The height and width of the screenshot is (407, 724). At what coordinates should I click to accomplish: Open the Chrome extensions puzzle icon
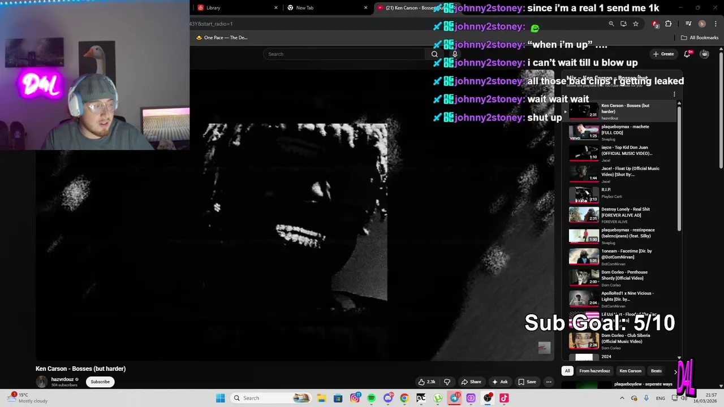(x=669, y=24)
